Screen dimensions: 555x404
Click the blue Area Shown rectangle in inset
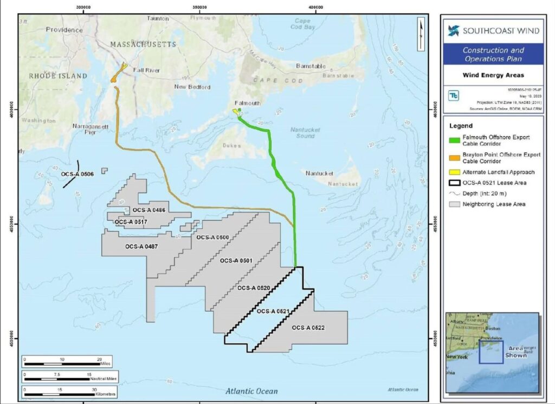tap(491, 352)
